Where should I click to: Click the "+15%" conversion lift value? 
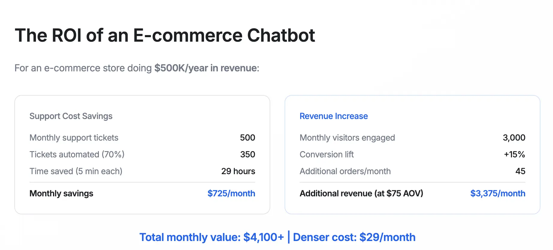pyautogui.click(x=514, y=154)
